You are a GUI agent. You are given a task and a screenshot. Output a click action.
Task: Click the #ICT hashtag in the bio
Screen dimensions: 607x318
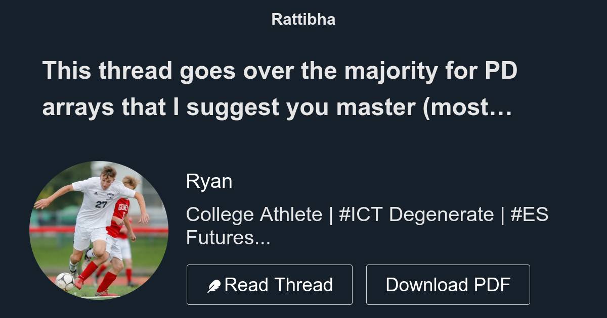coord(360,215)
